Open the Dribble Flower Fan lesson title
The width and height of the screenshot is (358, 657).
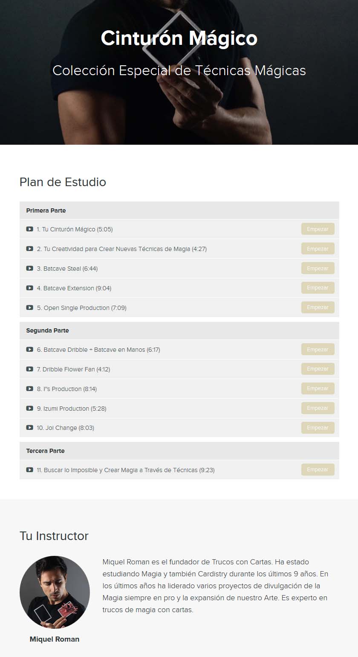click(73, 369)
